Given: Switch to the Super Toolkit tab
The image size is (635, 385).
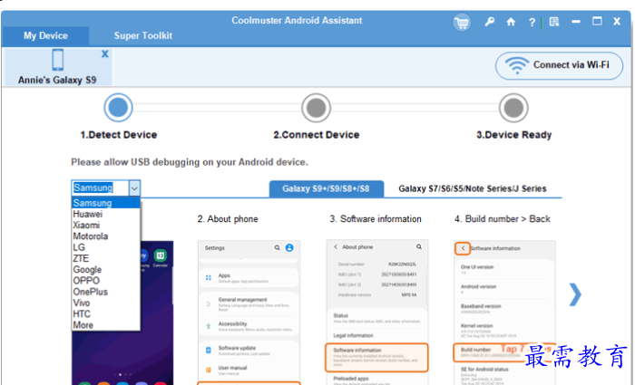Looking at the screenshot, I should (x=143, y=35).
